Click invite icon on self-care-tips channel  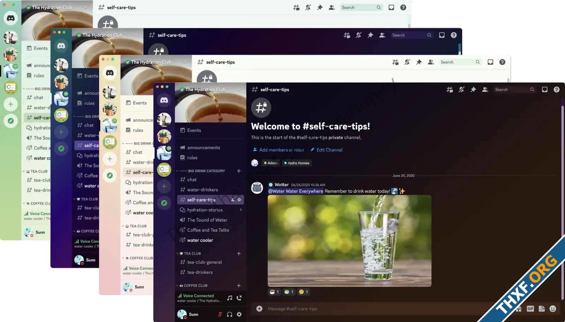pos(233,200)
